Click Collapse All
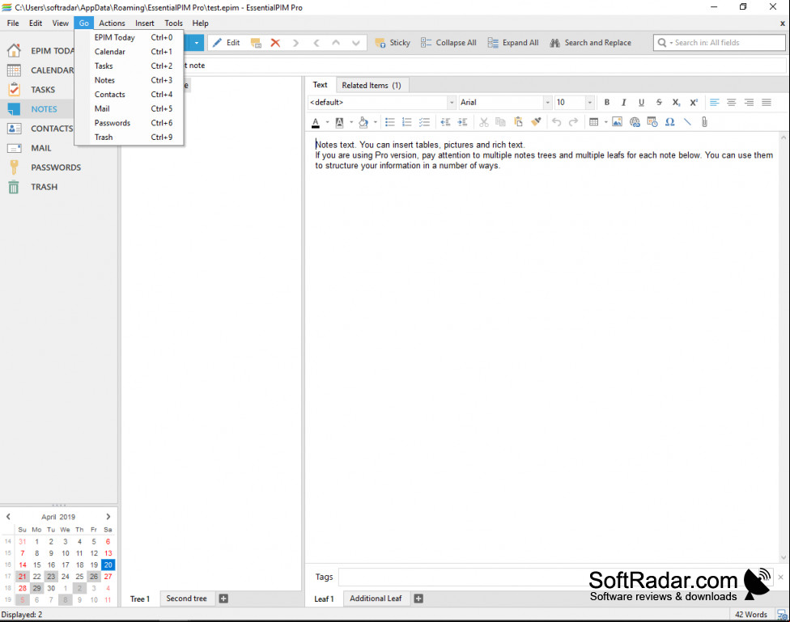Viewport: 790px width, 622px height. [448, 43]
